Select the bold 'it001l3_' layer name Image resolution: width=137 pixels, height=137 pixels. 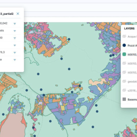[x=132, y=54]
